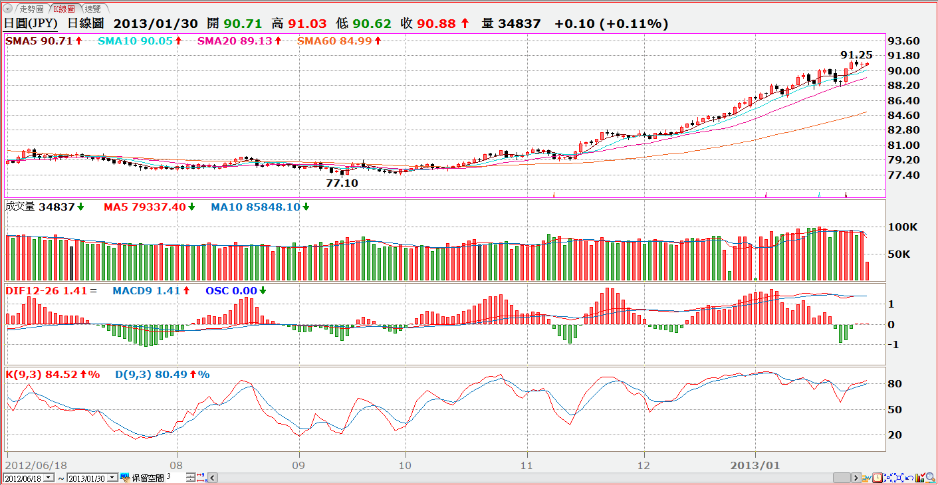Click the red arrows bar-spacing icon
The image size is (938, 485).
coord(201,477)
